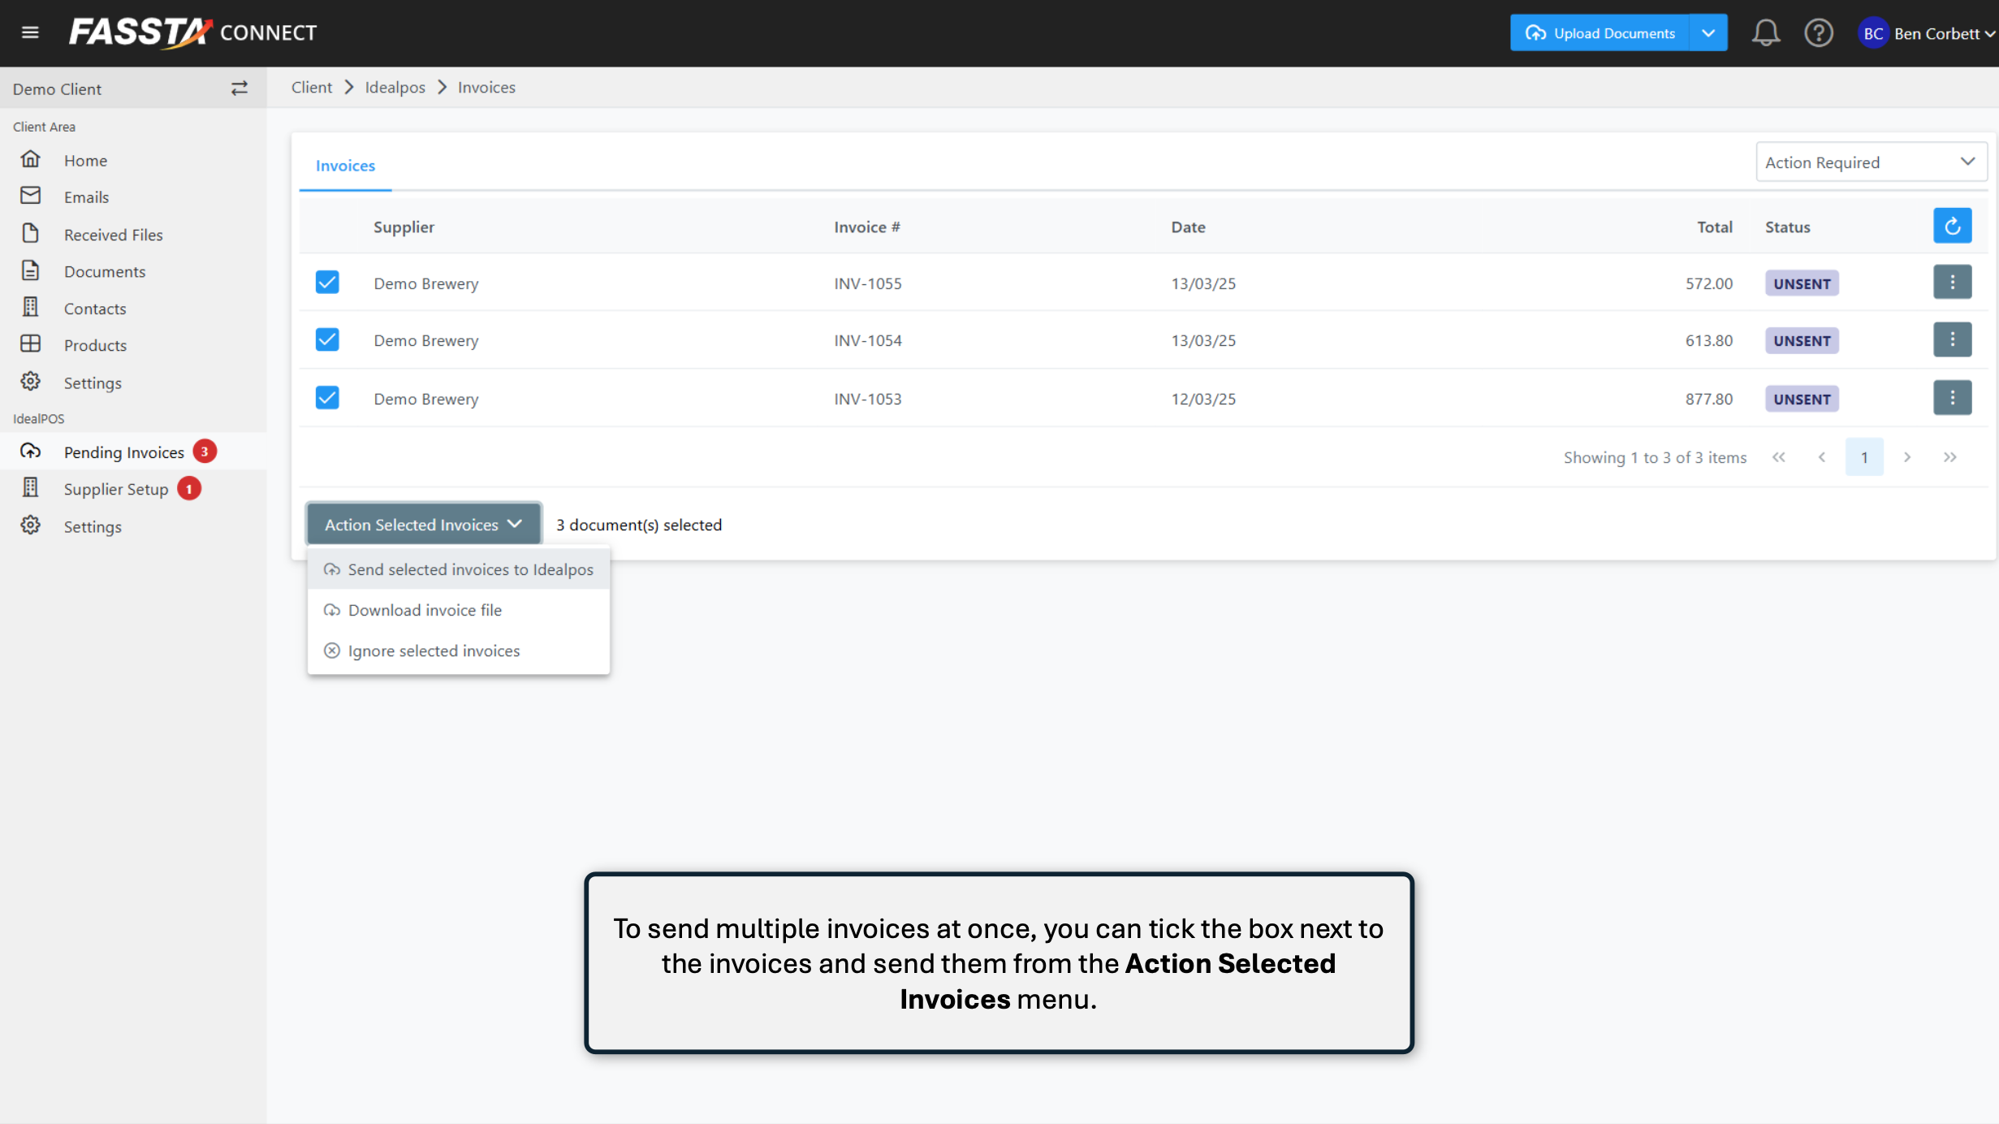Go to the next page of results
The width and height of the screenshot is (1999, 1124).
coord(1907,457)
